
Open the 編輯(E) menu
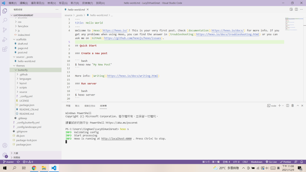tap(24, 3)
